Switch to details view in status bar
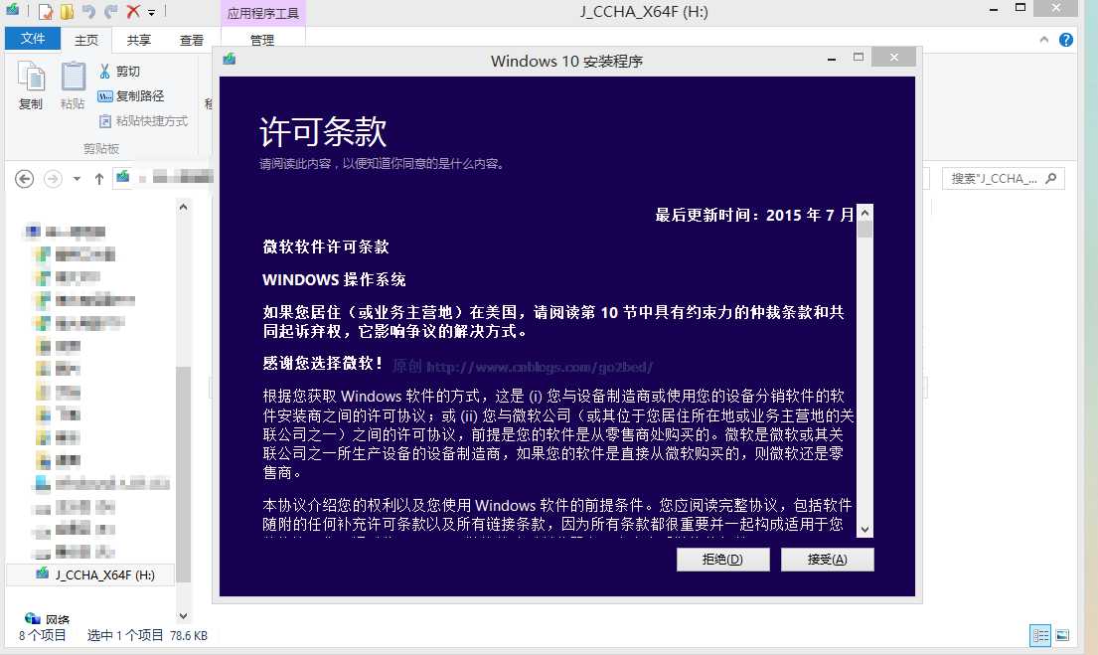Image resolution: width=1098 pixels, height=655 pixels. pos(1040,635)
